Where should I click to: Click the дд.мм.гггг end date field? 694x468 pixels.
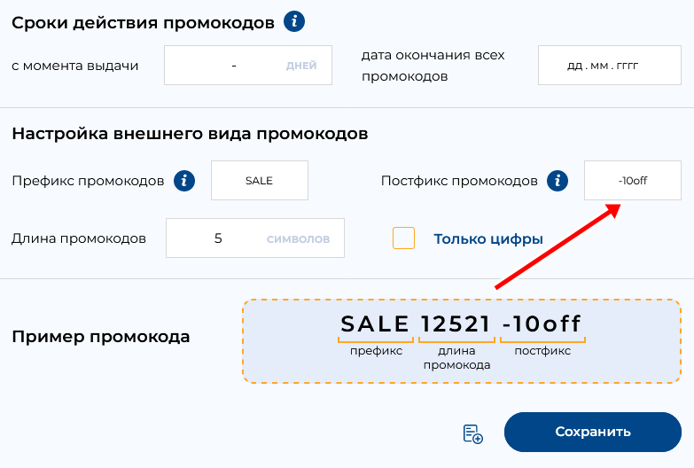coord(610,65)
